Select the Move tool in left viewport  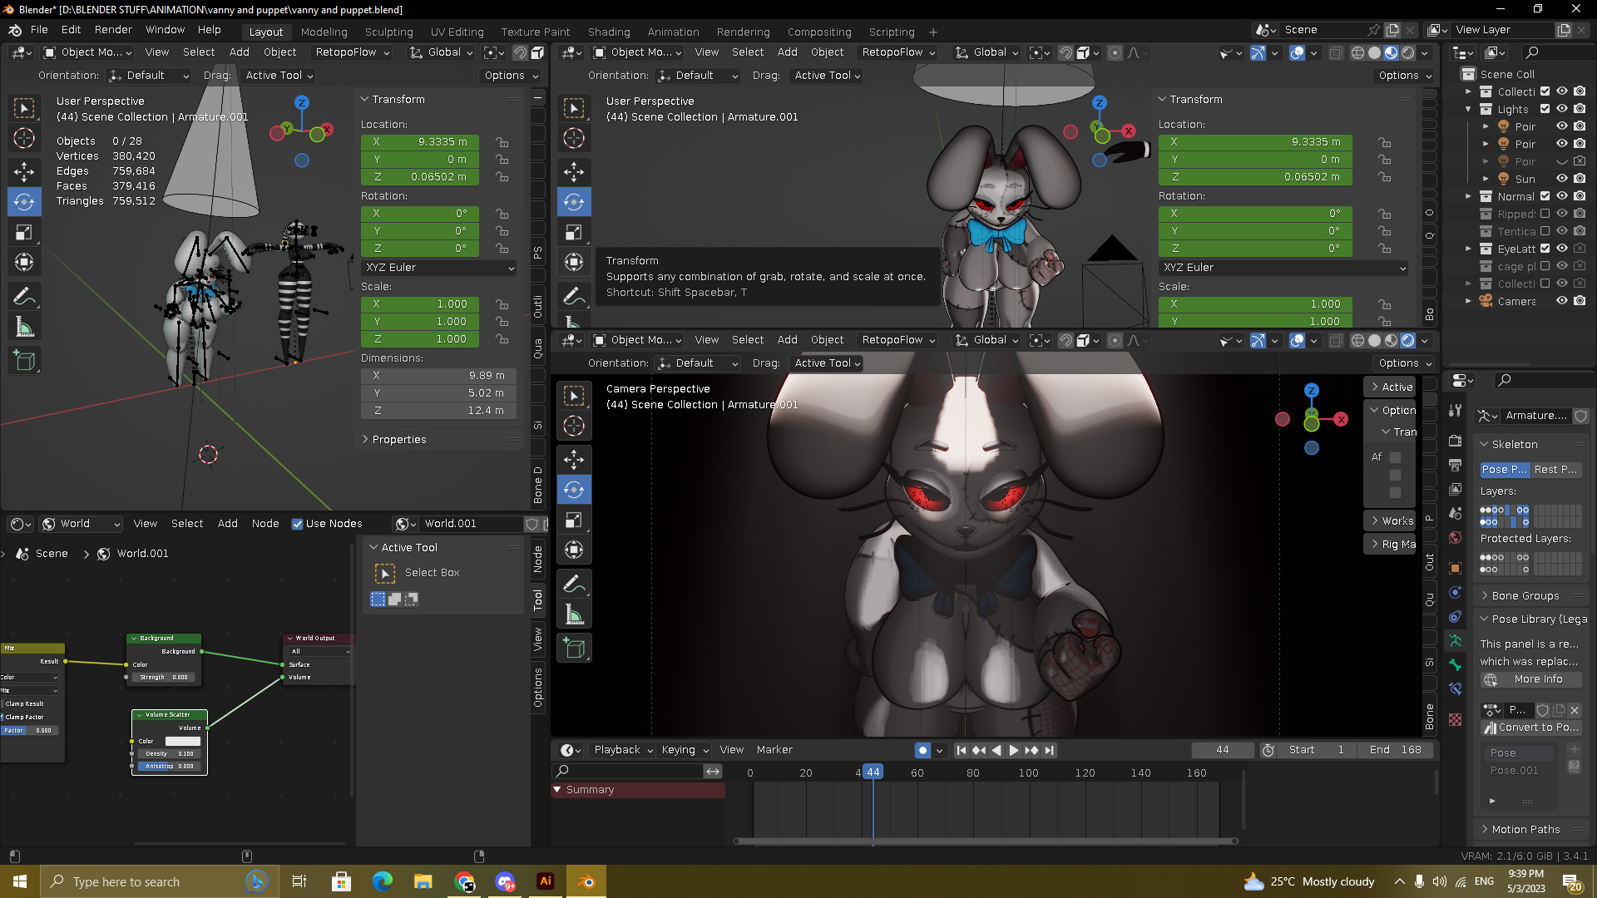(x=24, y=171)
